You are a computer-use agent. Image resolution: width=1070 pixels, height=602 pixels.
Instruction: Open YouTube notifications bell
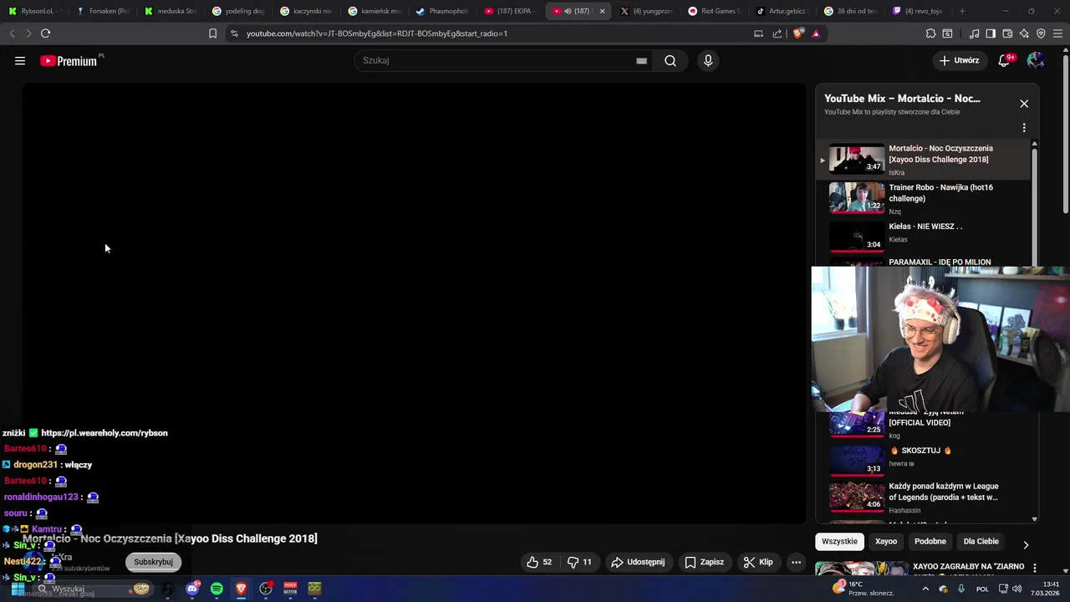1005,60
